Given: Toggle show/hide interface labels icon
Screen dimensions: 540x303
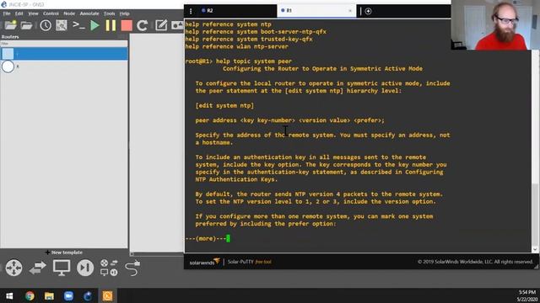Looking at the screenshot, I should pyautogui.click(x=62, y=25).
